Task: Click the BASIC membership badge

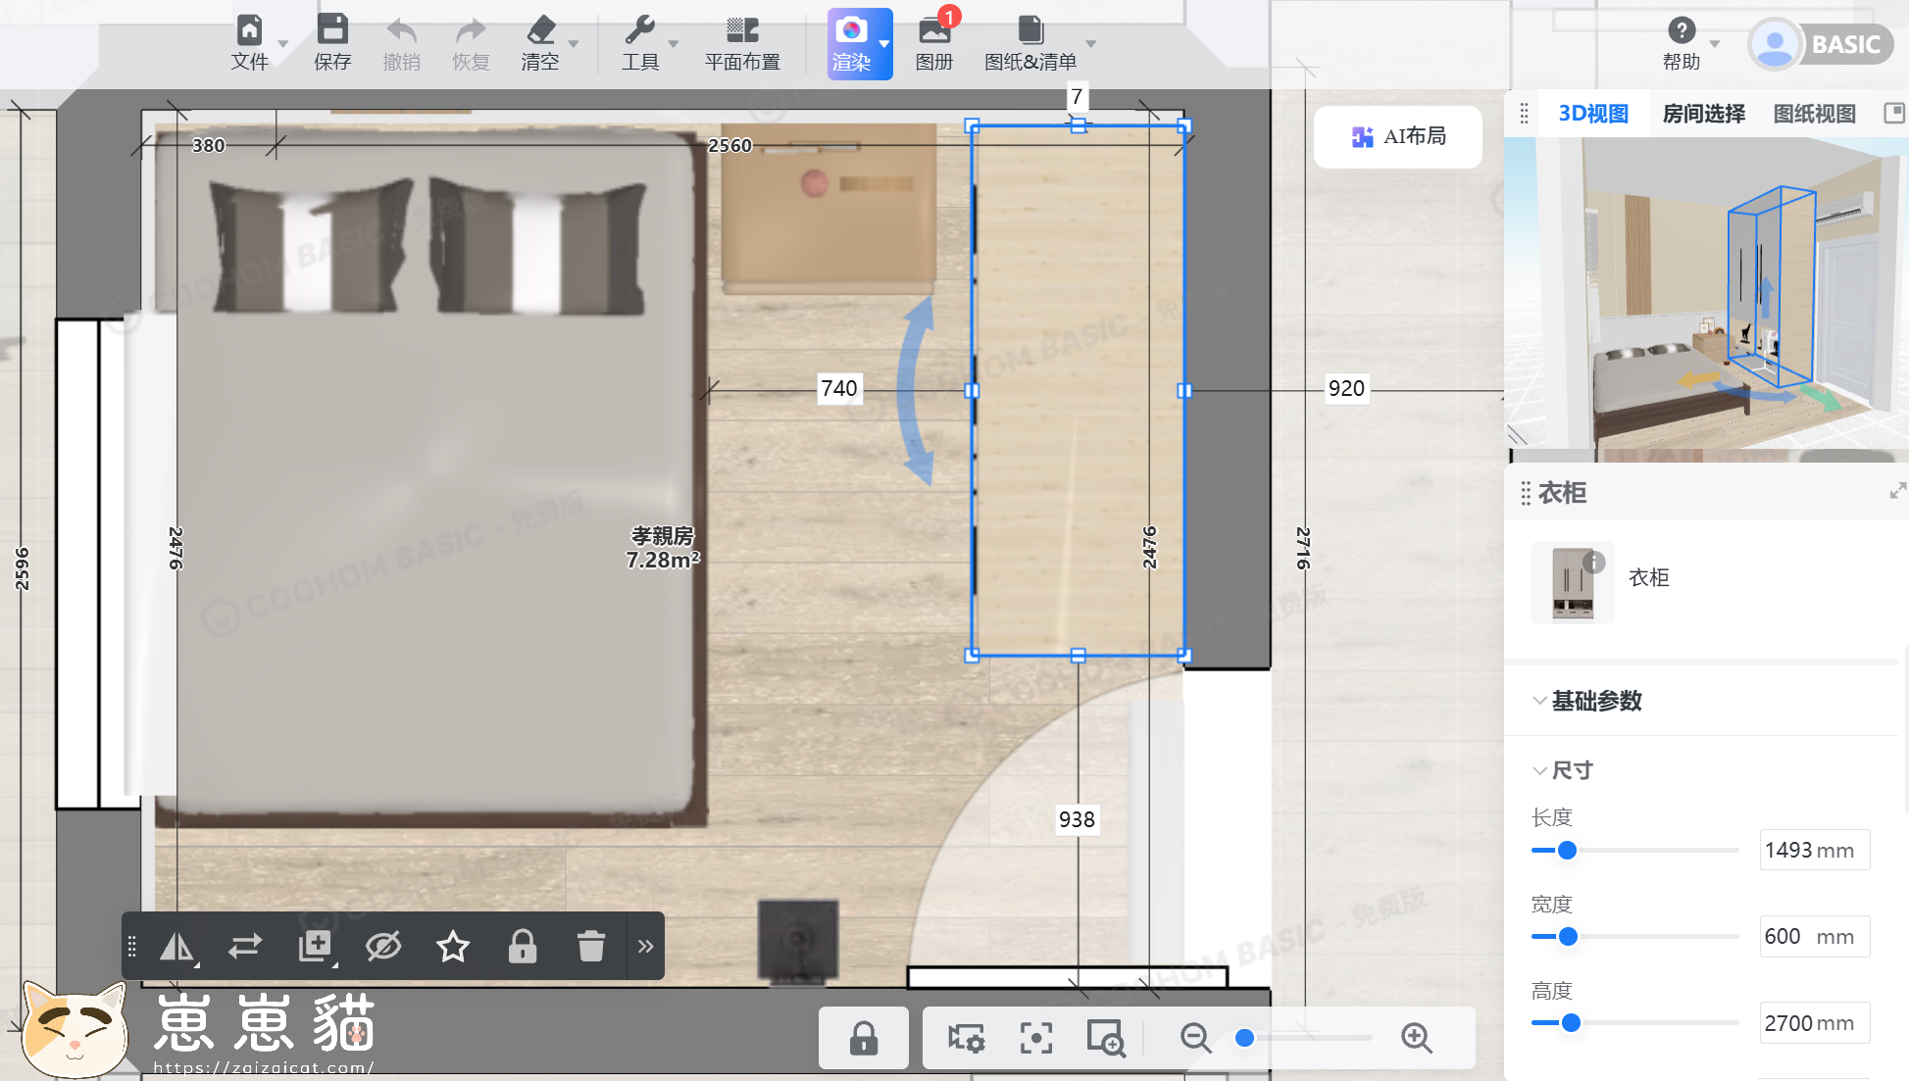Action: click(1846, 44)
